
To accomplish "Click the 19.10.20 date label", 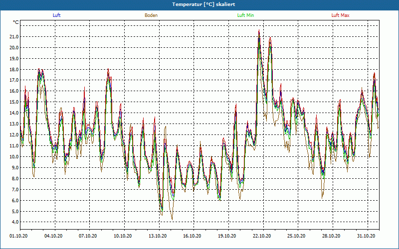I will [x=227, y=236].
